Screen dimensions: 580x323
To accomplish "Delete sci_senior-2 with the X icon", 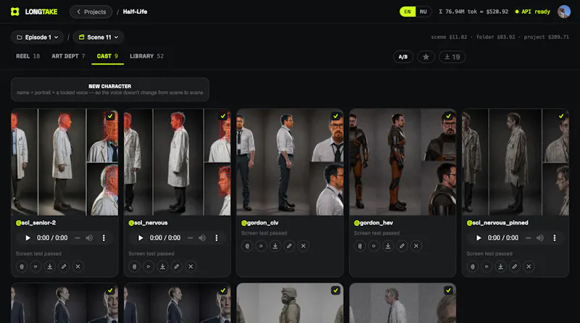I will (x=78, y=267).
